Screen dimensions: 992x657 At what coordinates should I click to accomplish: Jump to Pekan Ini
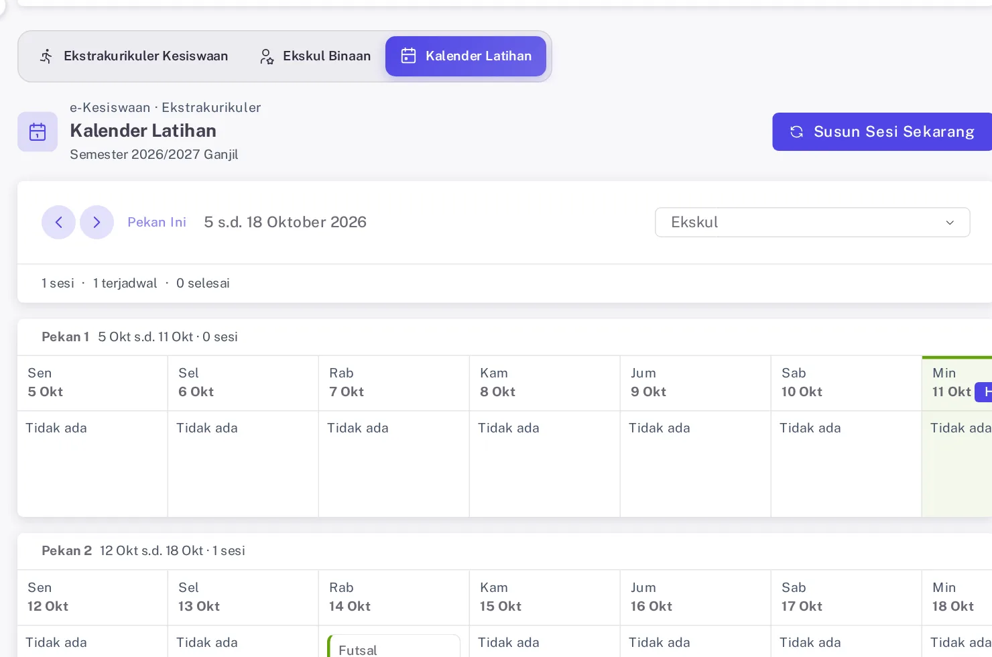[157, 222]
